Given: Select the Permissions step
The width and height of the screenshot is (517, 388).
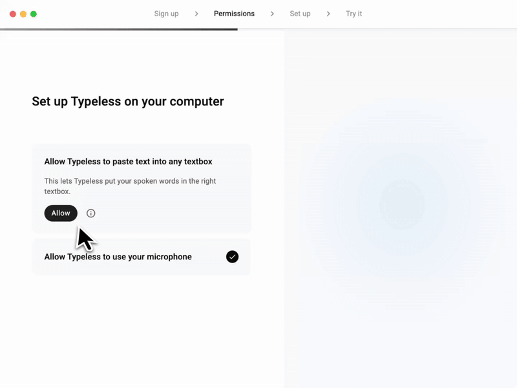Looking at the screenshot, I should click(234, 14).
